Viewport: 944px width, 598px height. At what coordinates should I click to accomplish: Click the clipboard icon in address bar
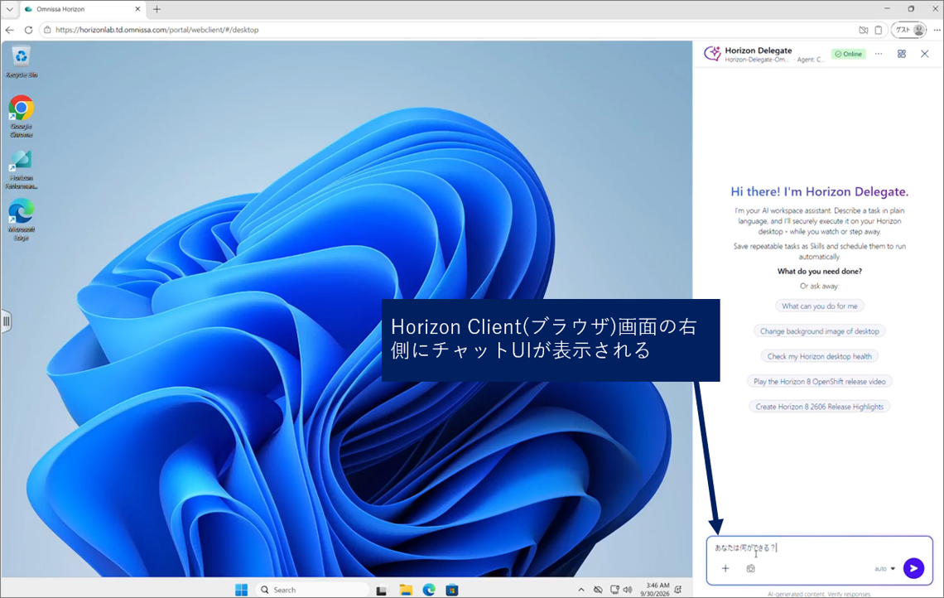tap(879, 30)
